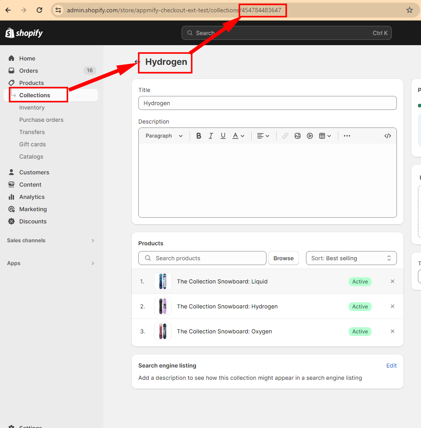Open site info icon in address bar
This screenshot has width=421, height=428.
pyautogui.click(x=58, y=10)
